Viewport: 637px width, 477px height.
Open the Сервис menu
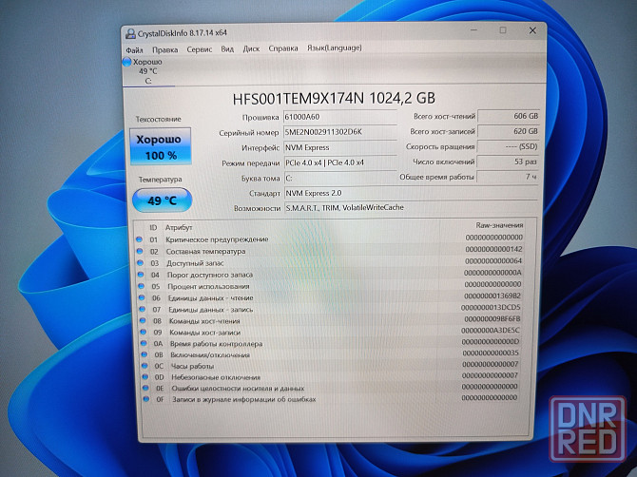point(199,49)
